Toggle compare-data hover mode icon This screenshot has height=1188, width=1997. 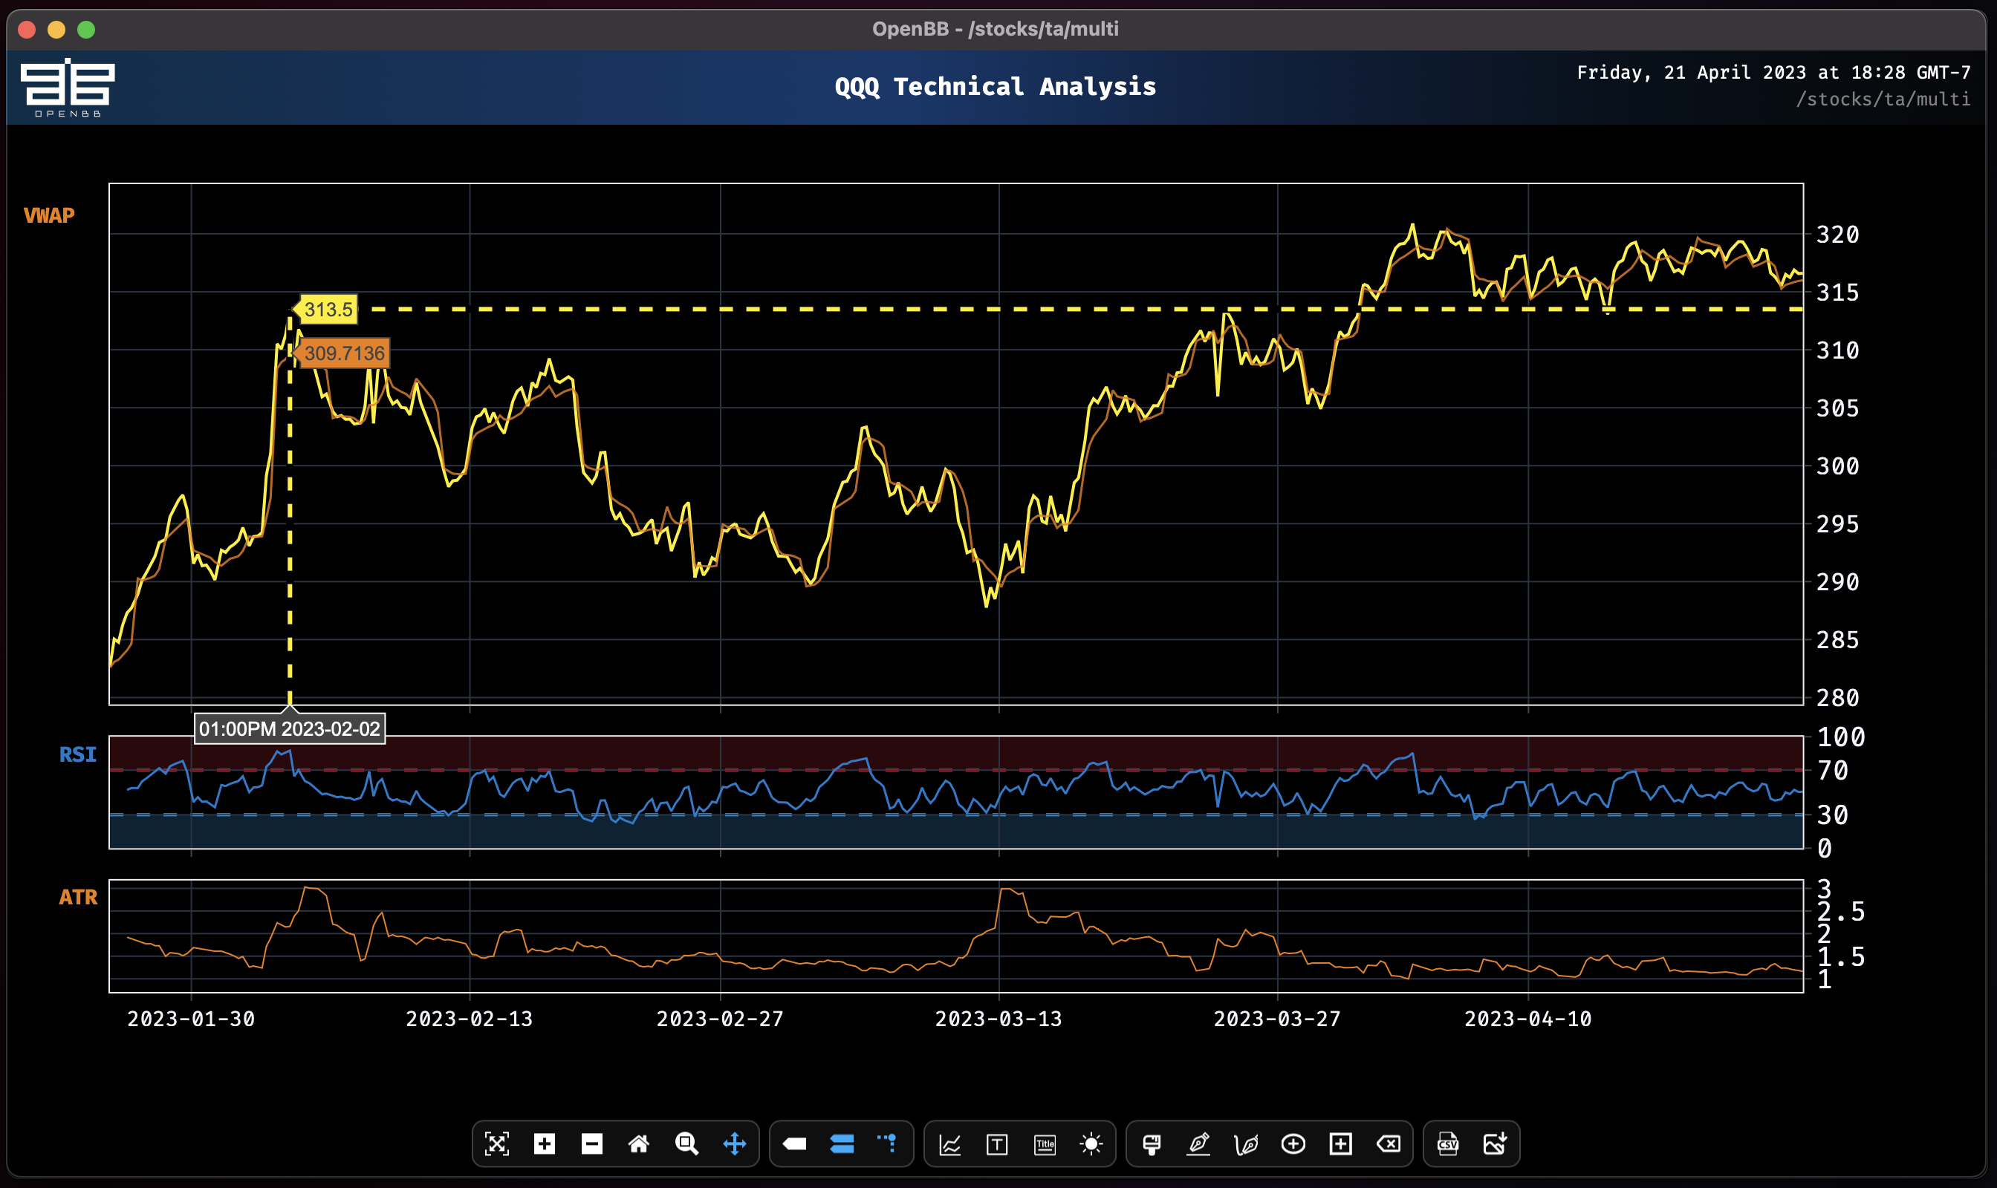click(841, 1144)
